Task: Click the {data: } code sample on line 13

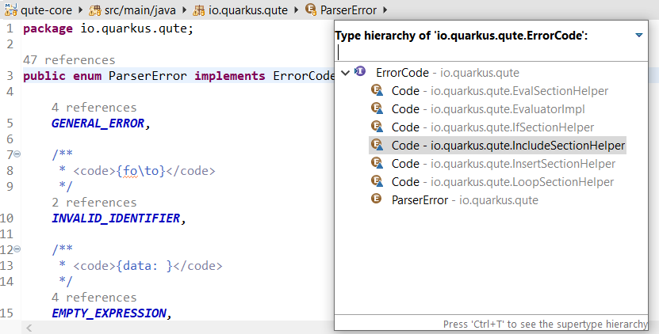Action: click(144, 266)
